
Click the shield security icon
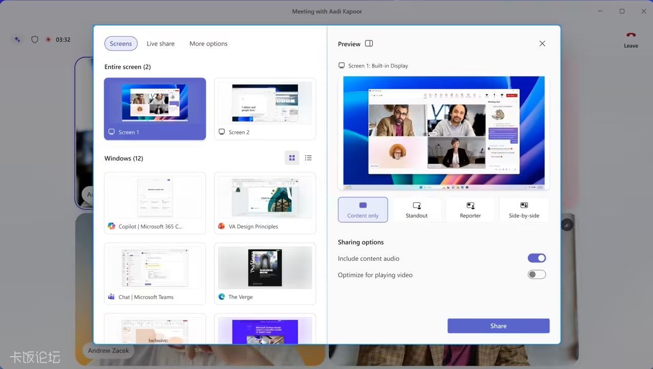tap(35, 39)
